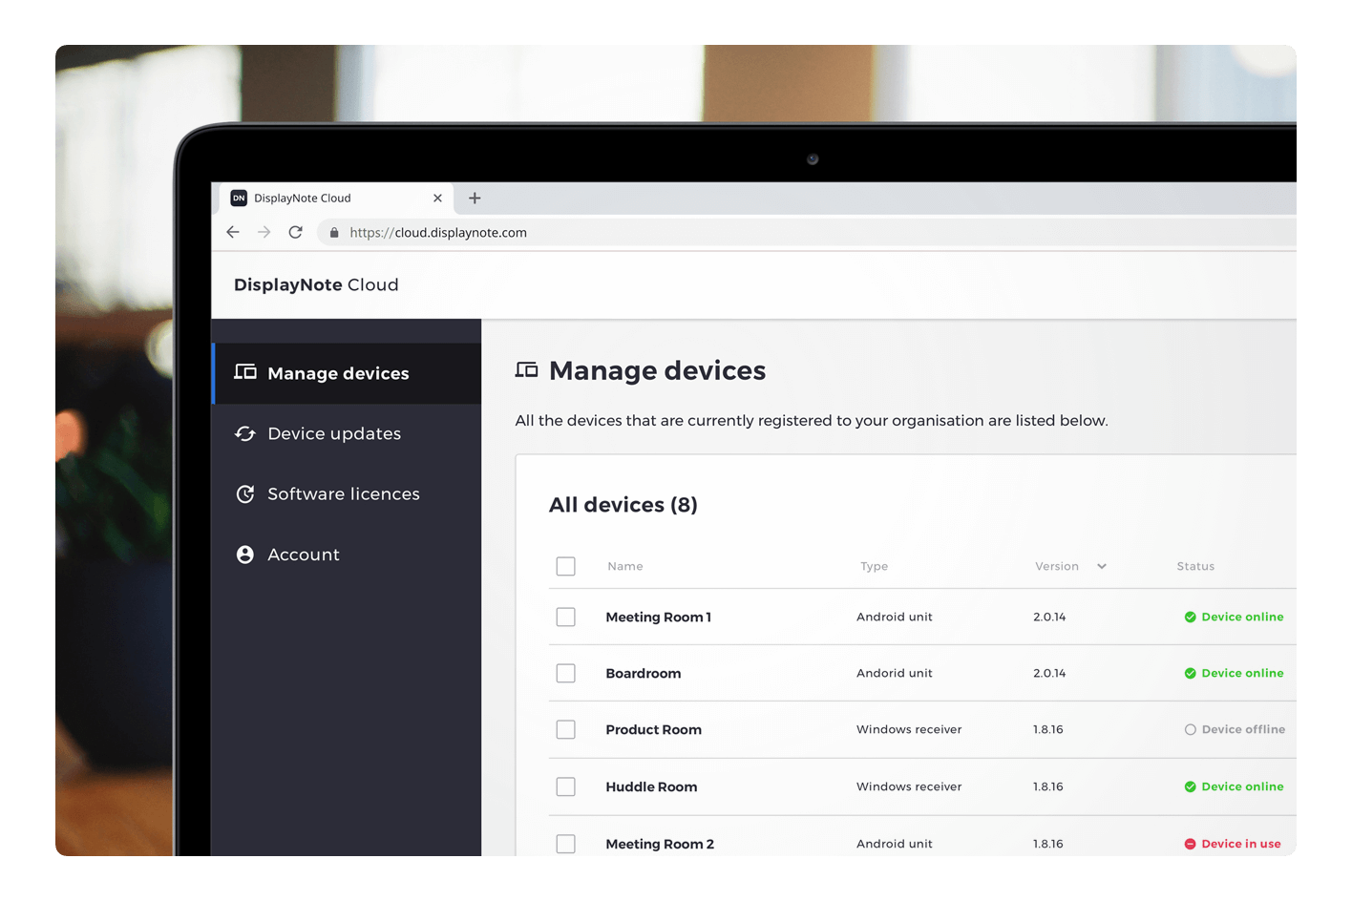Go forward in browser history
1352x901 pixels.
[264, 232]
